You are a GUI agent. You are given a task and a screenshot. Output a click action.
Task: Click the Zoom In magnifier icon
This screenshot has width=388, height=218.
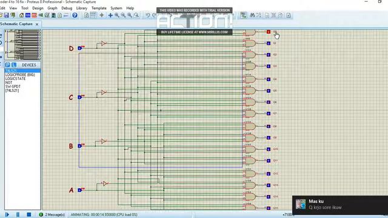tap(117, 15)
